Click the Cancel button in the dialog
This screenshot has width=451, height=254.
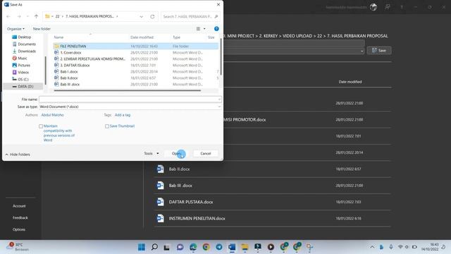205,154
